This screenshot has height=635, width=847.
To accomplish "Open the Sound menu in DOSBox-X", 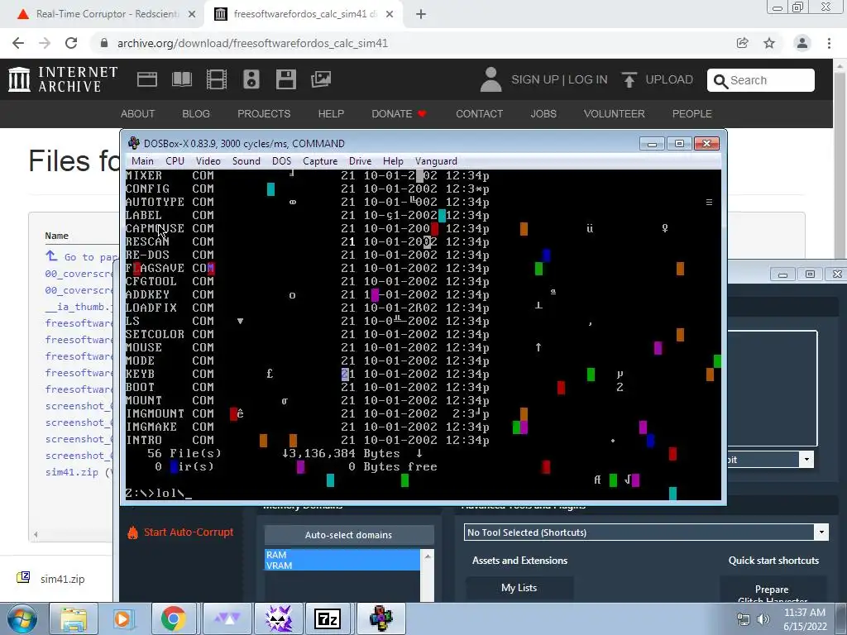I will [246, 161].
